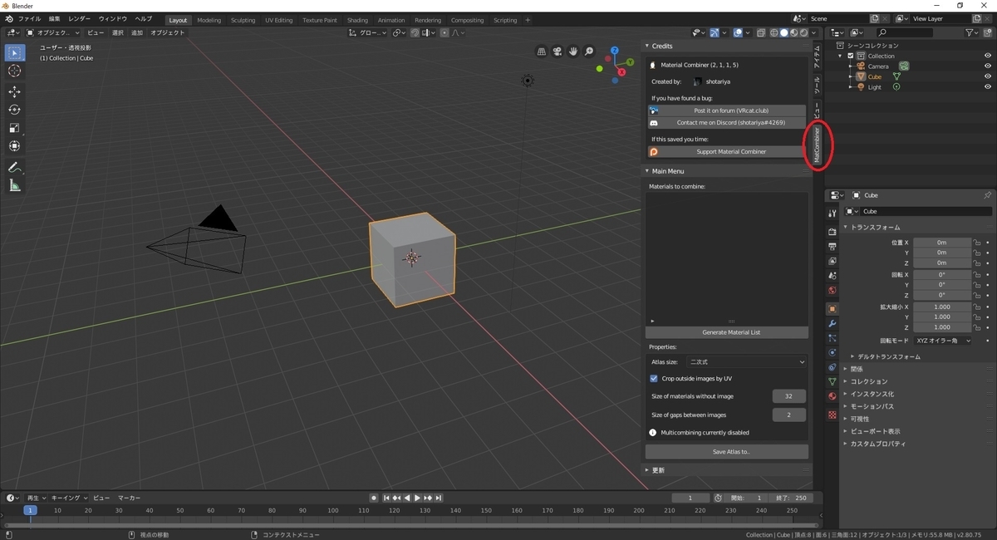Image resolution: width=997 pixels, height=540 pixels.
Task: Open the Material properties tab
Action: 832,396
